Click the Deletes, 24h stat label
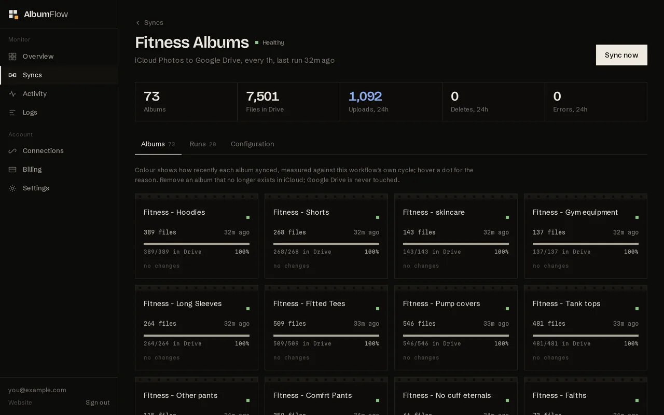This screenshot has height=415, width=664. [x=469, y=109]
